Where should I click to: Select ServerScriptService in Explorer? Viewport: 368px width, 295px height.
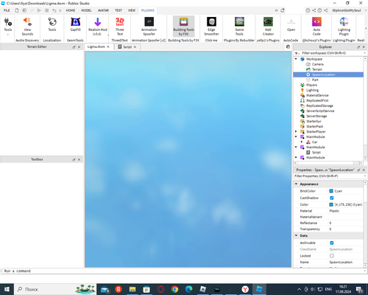pyautogui.click(x=320, y=111)
